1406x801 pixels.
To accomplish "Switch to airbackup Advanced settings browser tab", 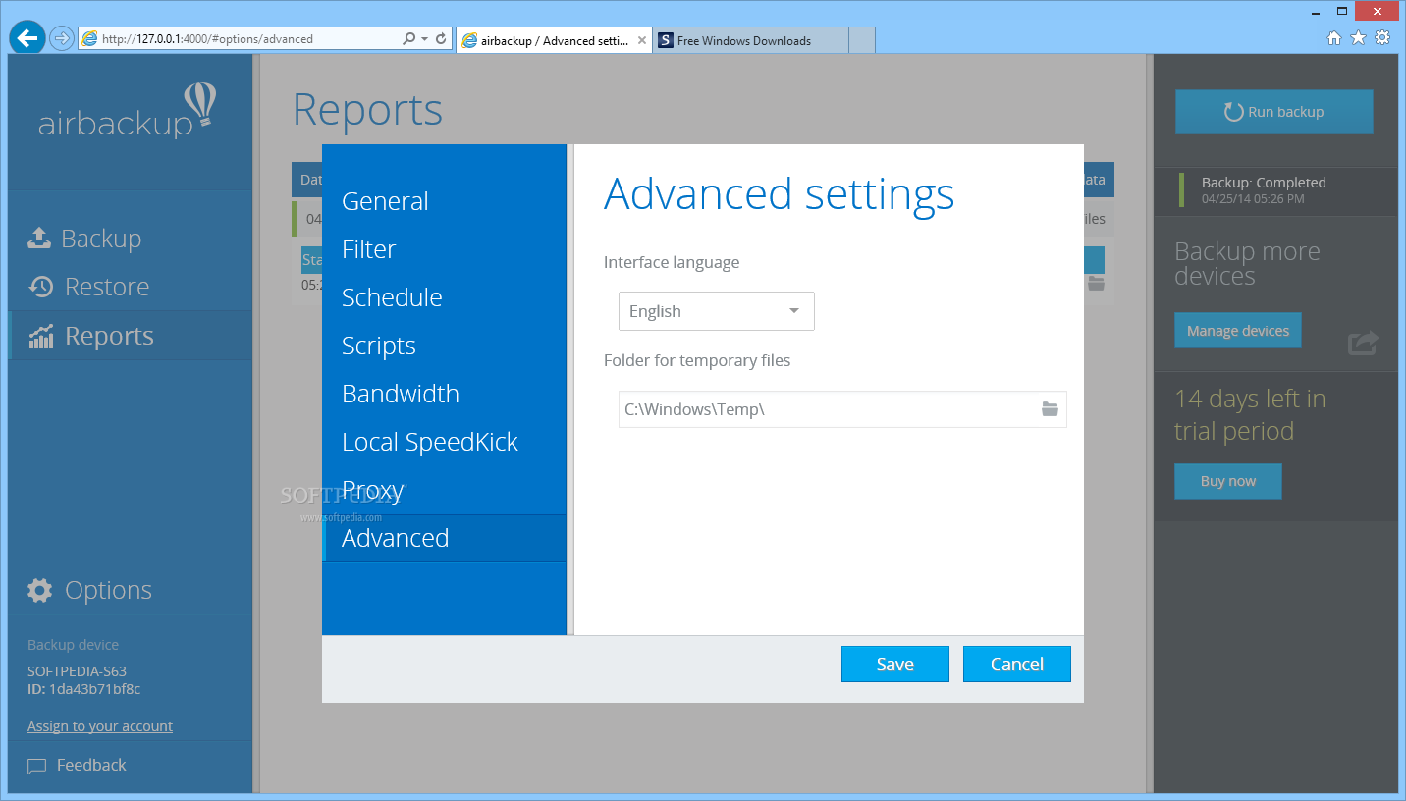I will [554, 40].
